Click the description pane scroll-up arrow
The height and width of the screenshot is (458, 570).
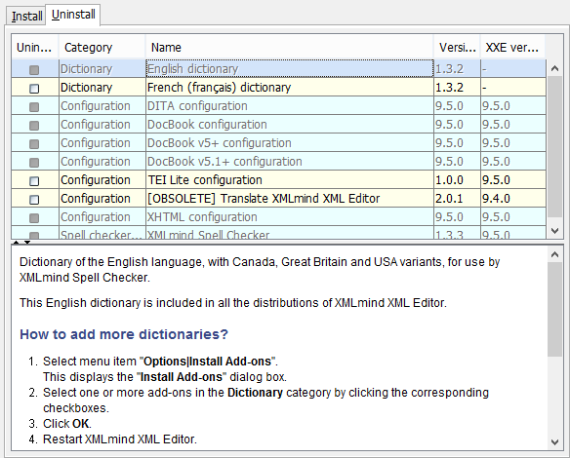(554, 254)
